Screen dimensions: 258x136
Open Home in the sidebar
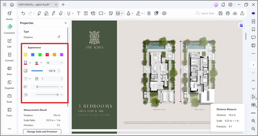click(9, 16)
